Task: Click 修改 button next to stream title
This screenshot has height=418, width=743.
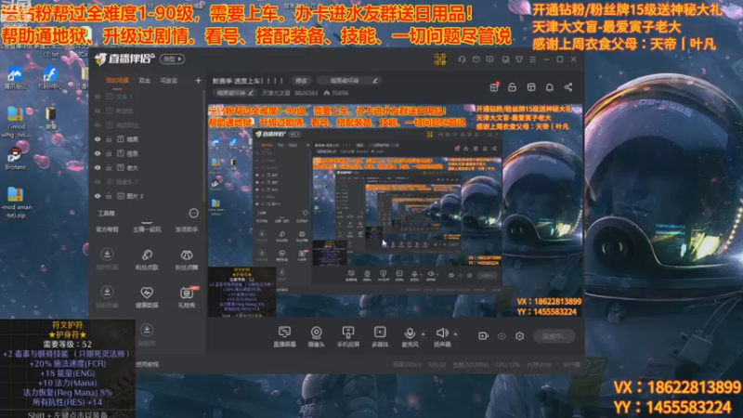Action: click(301, 81)
